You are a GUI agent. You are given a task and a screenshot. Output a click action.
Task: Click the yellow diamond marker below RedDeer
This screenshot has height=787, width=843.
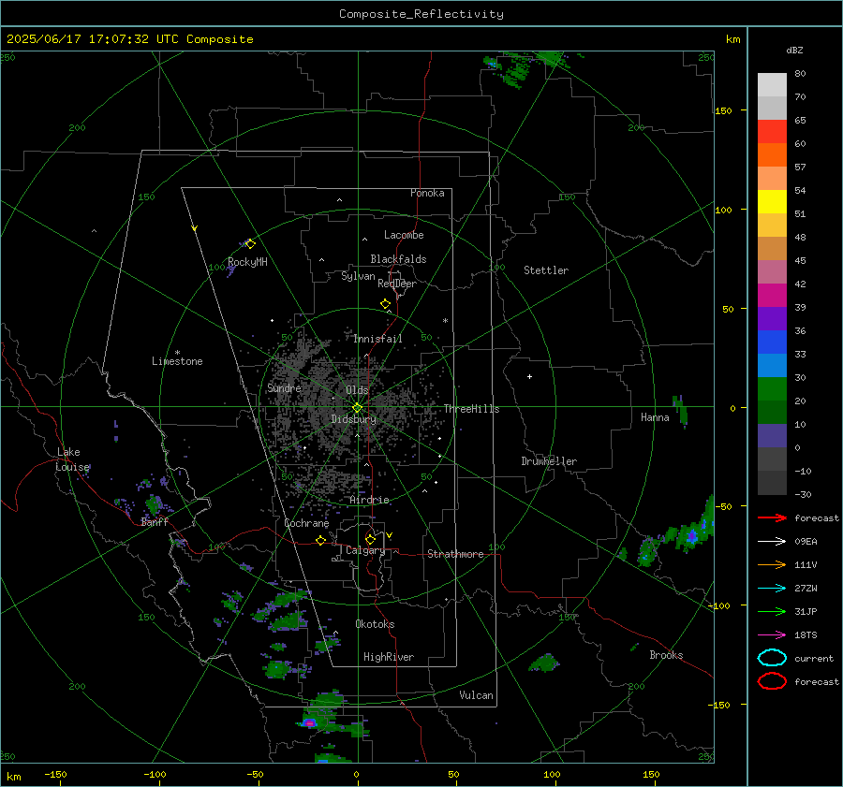click(x=386, y=304)
